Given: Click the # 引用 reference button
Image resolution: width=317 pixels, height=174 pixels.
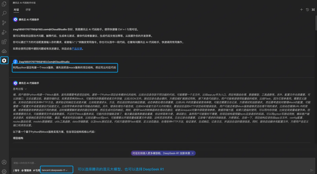Looking at the screenshot, I should [37, 170].
